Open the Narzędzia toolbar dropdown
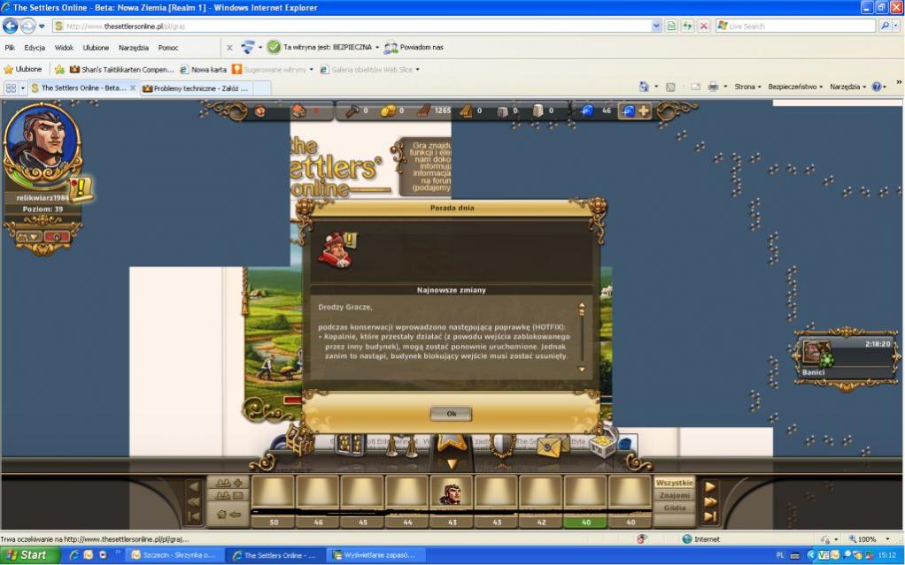 click(x=847, y=87)
